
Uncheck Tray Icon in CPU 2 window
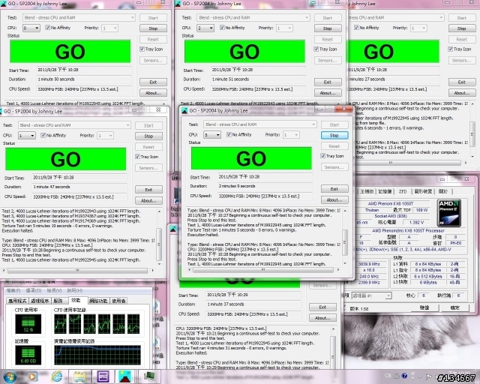tap(325, 49)
